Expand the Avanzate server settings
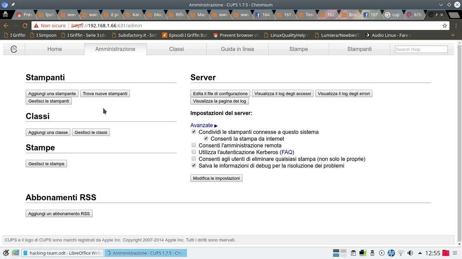Screen dimensions: 462x259 pyautogui.click(x=204, y=125)
